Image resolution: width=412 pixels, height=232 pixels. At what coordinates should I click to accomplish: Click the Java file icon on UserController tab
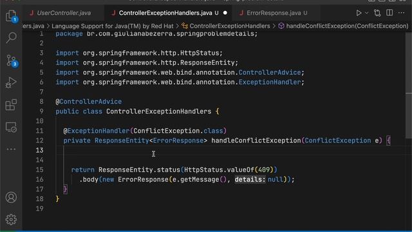point(32,13)
